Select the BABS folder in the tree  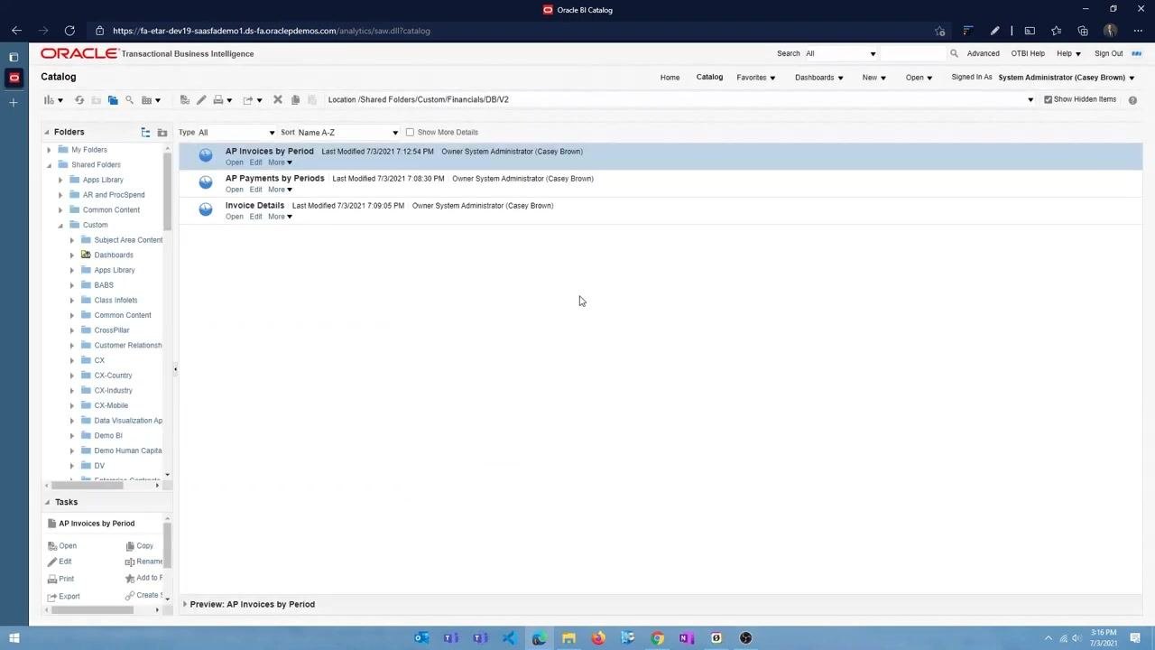104,285
